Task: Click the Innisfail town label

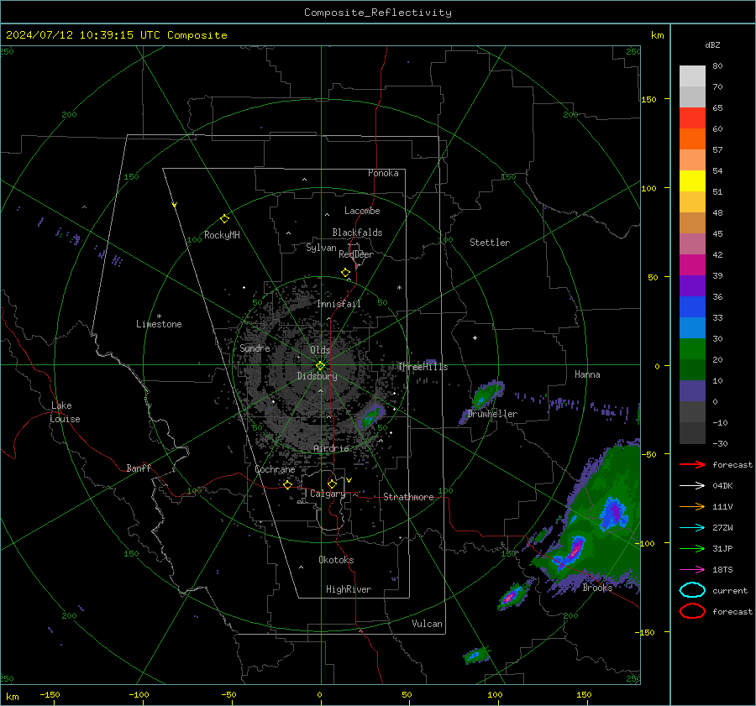Action: (x=339, y=304)
